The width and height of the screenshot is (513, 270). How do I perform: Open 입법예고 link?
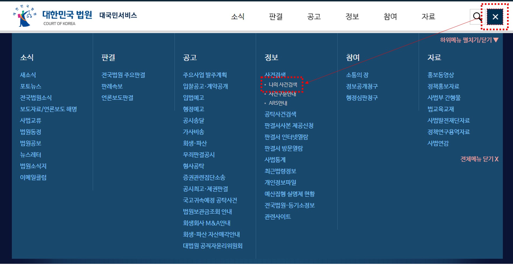(193, 98)
